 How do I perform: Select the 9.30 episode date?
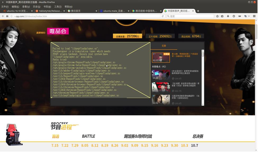(x=174, y=145)
